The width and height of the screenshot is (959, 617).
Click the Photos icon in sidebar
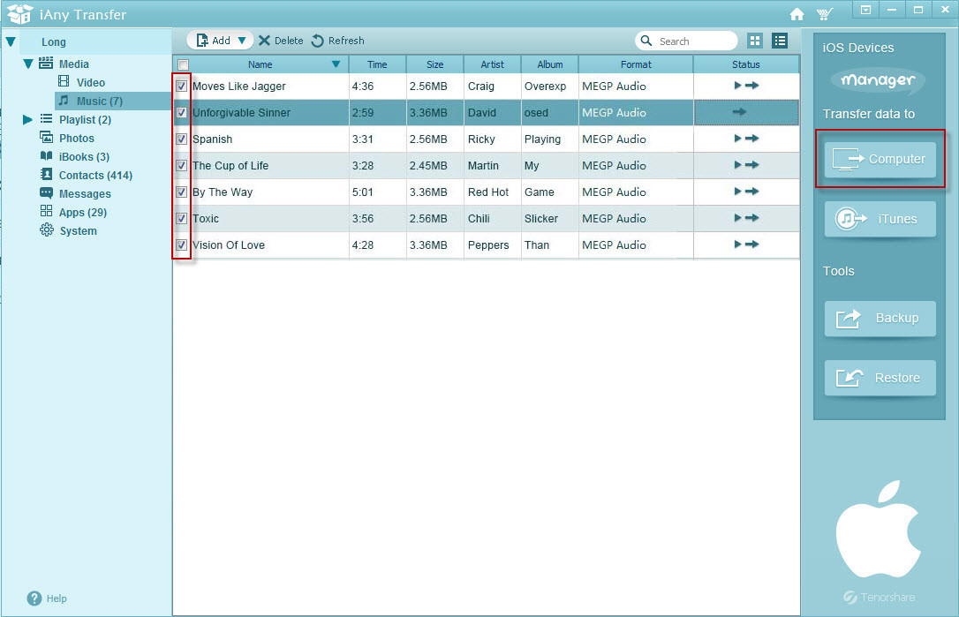(46, 137)
